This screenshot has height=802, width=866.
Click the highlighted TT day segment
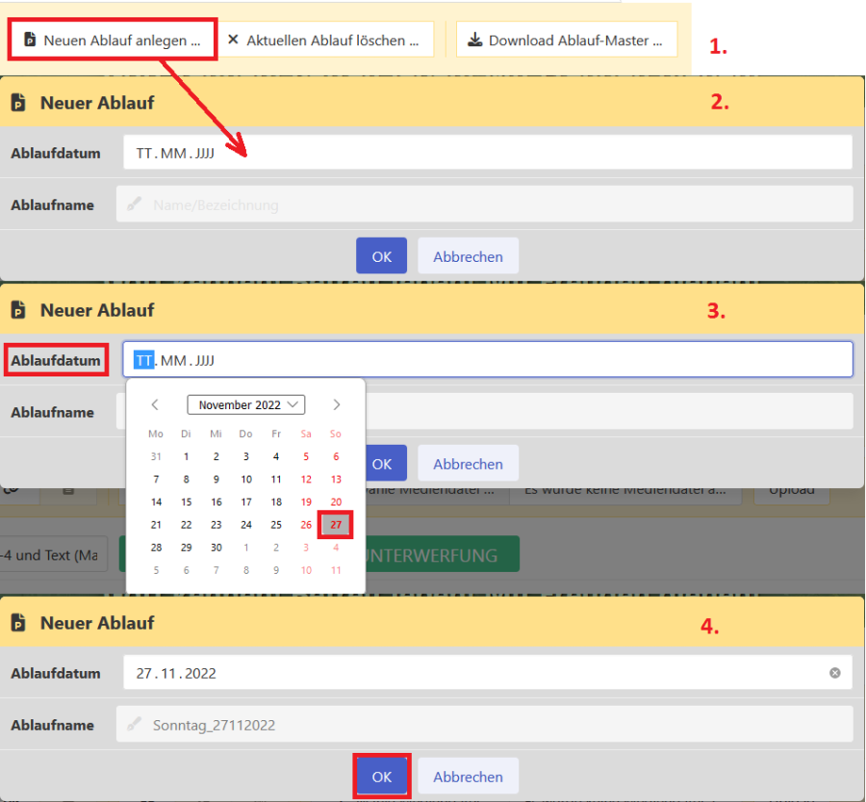tap(143, 360)
